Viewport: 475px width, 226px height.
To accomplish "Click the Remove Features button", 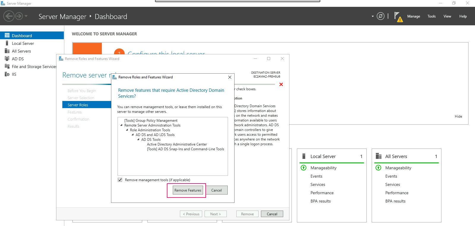I will [x=188, y=190].
